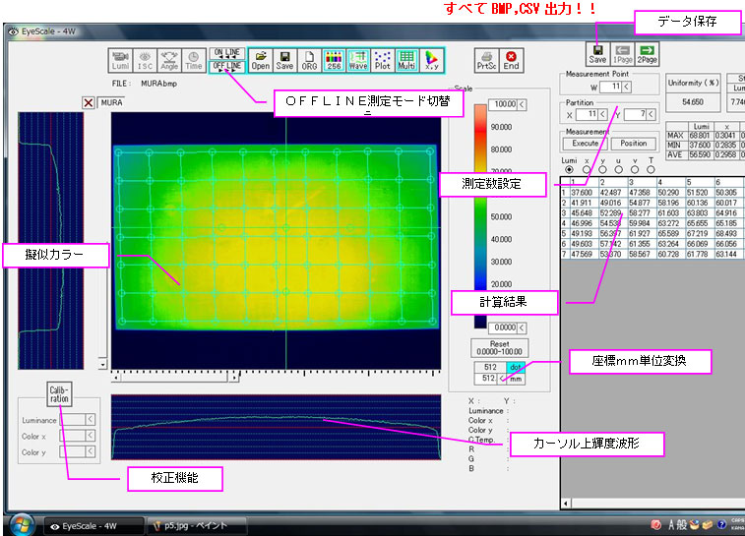Open the 512 size dropdown arrow
This screenshot has height=536, width=745.
501,379
